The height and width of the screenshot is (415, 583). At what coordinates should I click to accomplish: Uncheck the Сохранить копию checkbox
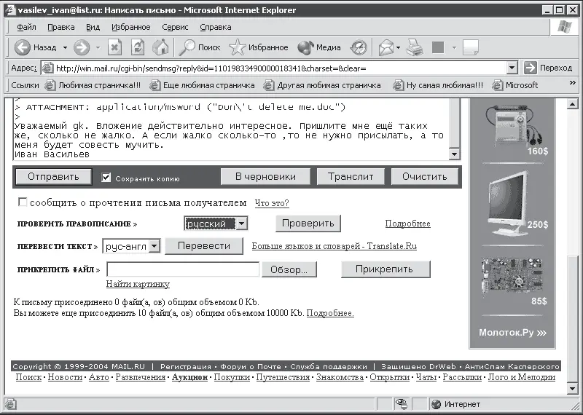click(x=106, y=178)
